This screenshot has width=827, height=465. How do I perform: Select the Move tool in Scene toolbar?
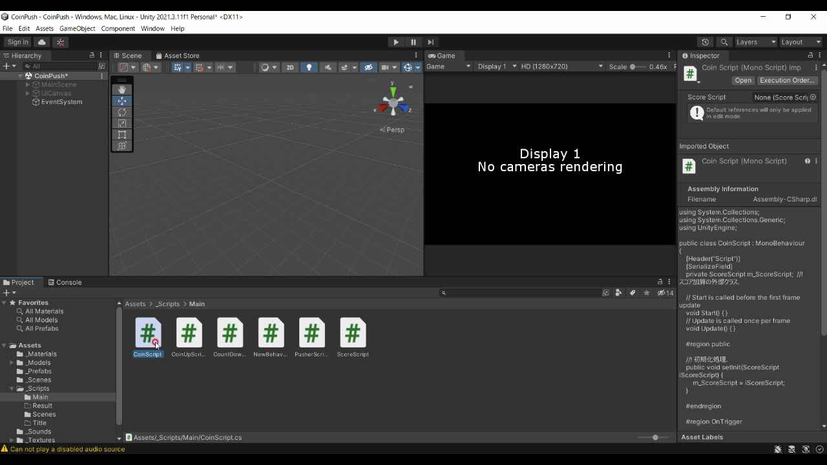coord(121,101)
